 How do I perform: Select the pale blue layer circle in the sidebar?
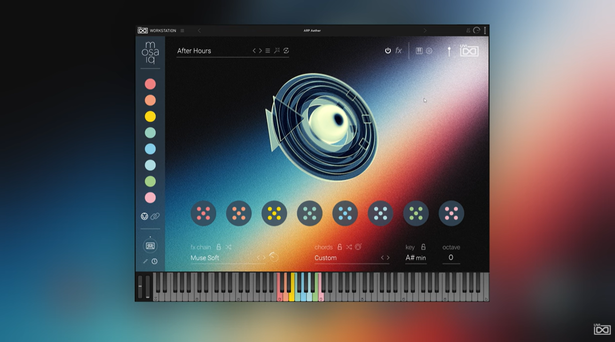[150, 165]
